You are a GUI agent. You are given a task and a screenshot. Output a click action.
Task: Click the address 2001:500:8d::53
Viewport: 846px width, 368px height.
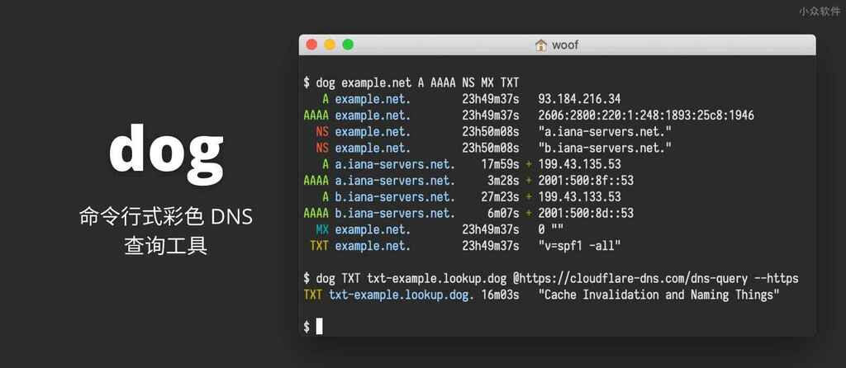click(586, 214)
